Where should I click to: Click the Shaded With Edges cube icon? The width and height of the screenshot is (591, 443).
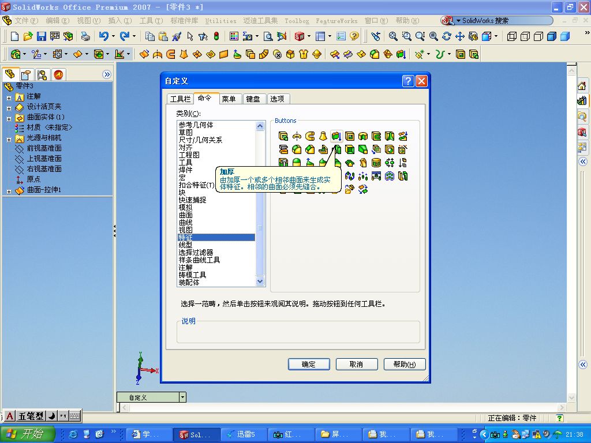(551, 36)
